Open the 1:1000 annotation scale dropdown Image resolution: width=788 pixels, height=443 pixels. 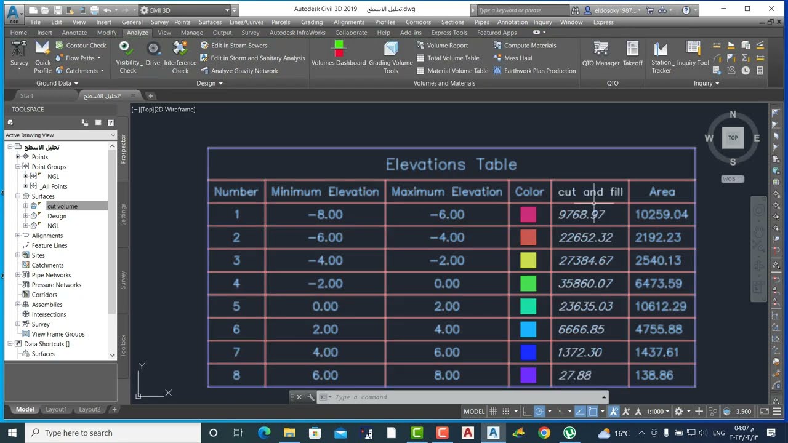coord(657,412)
